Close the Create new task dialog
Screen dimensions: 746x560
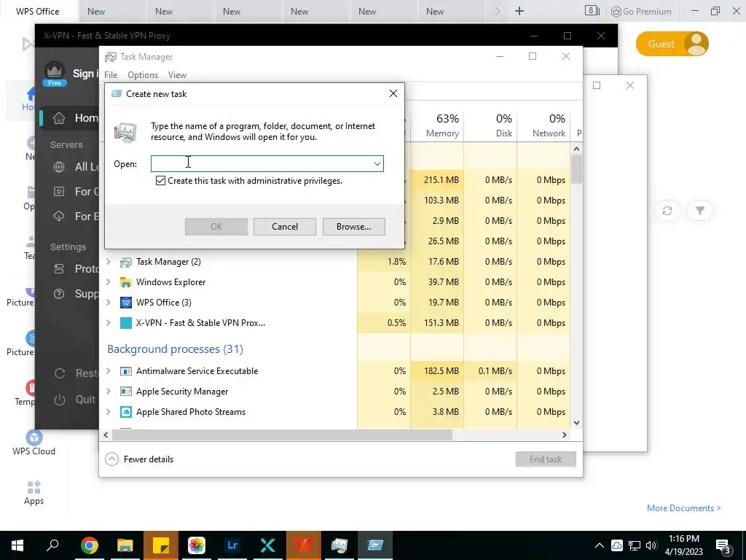click(x=393, y=94)
